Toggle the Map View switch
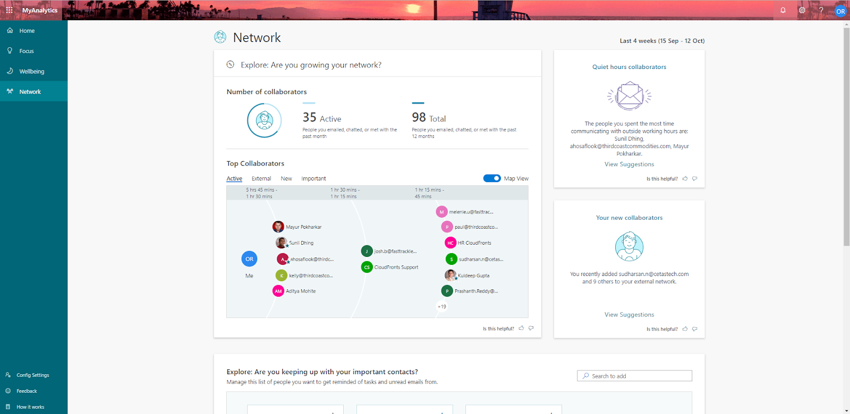The height and width of the screenshot is (414, 850). (x=492, y=178)
